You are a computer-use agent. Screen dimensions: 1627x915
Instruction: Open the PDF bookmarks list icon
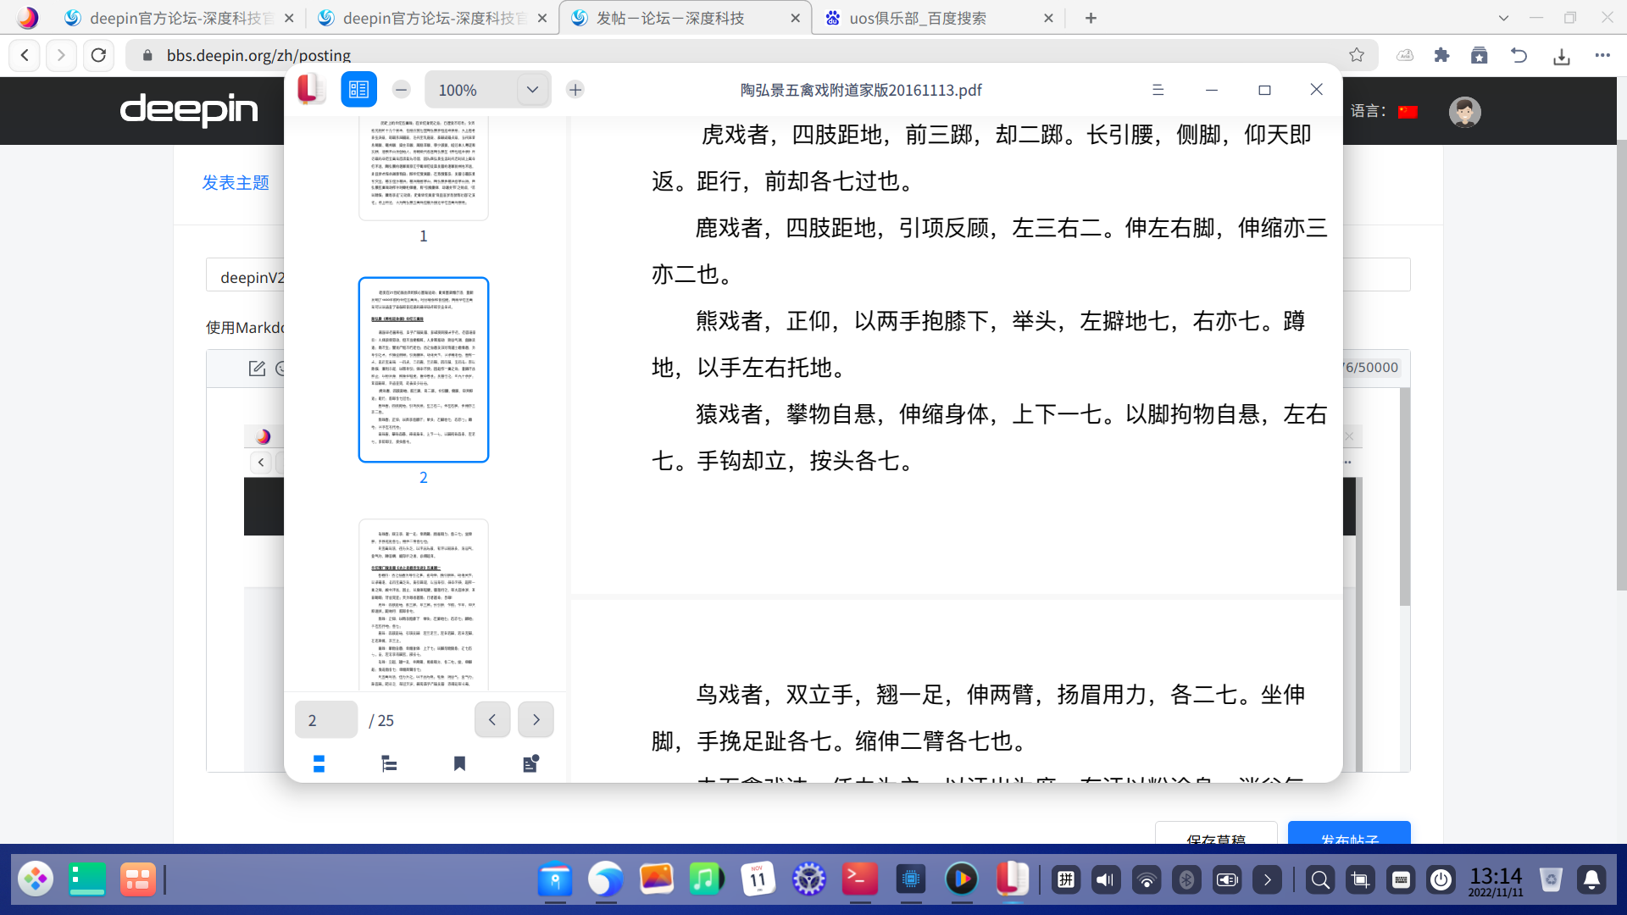tap(460, 763)
